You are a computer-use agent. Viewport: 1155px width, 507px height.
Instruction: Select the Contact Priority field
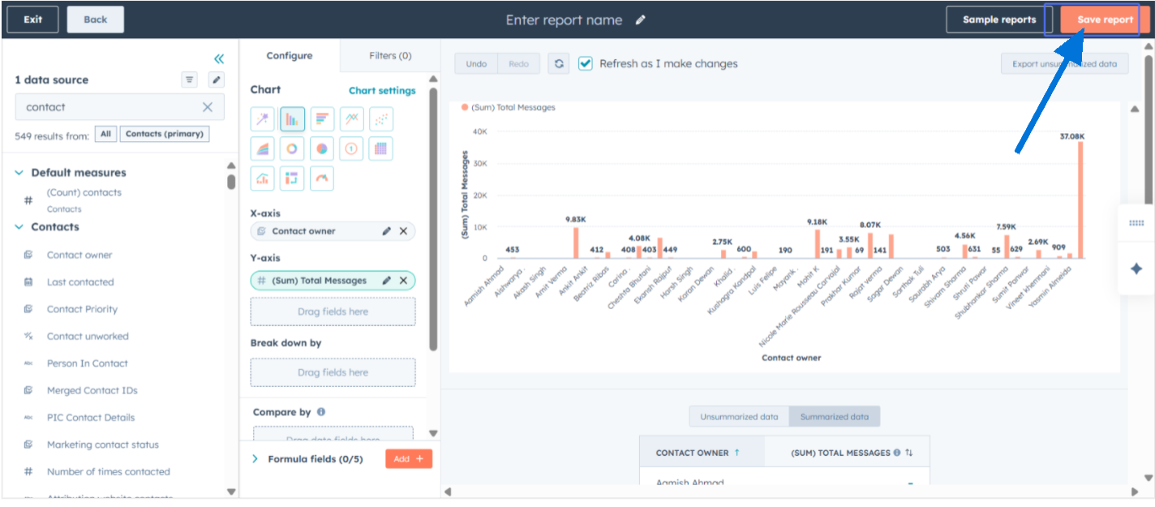(82, 309)
